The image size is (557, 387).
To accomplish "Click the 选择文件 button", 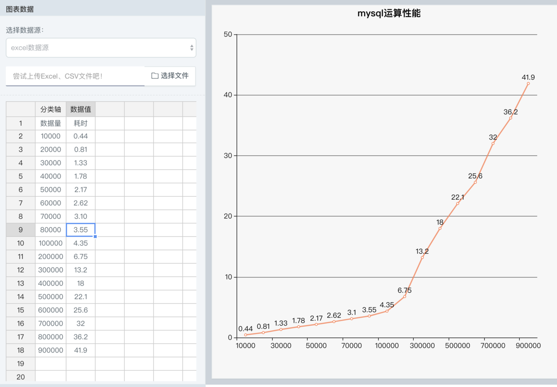I will point(170,76).
